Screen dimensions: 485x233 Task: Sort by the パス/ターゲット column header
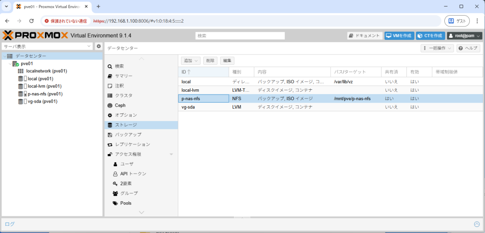356,72
